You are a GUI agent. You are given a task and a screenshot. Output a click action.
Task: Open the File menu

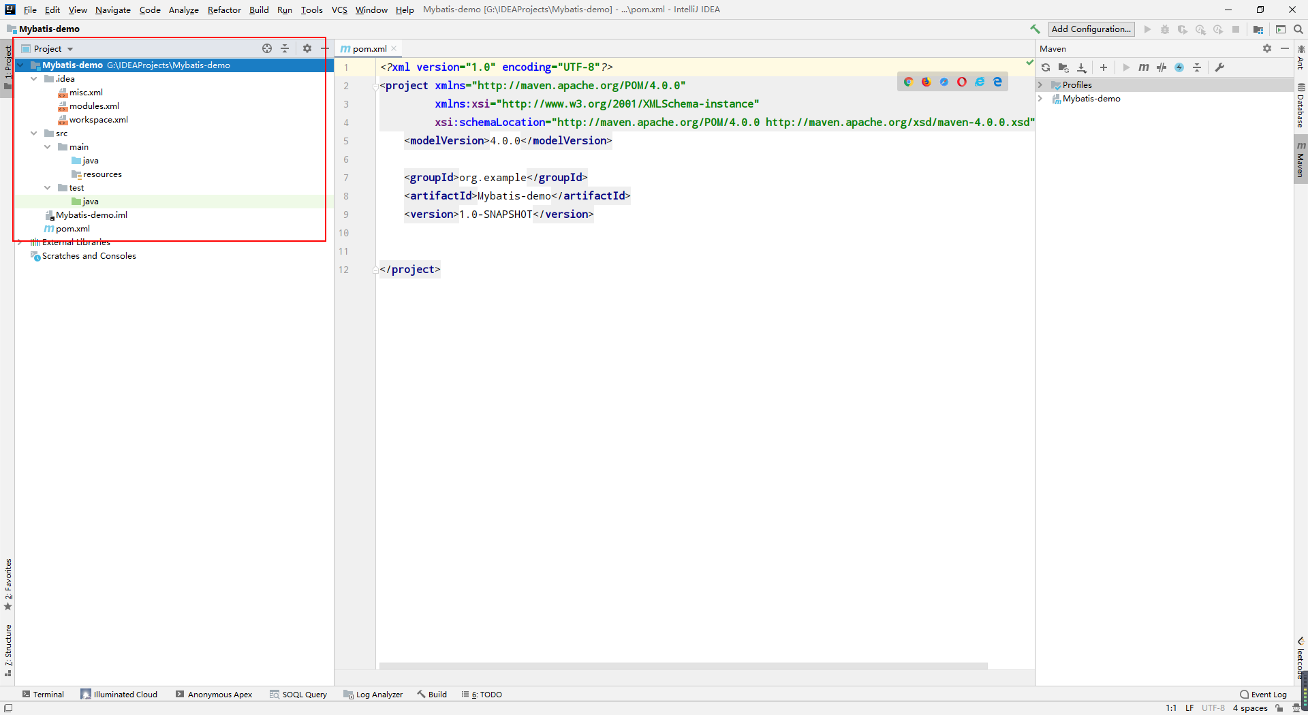(30, 10)
